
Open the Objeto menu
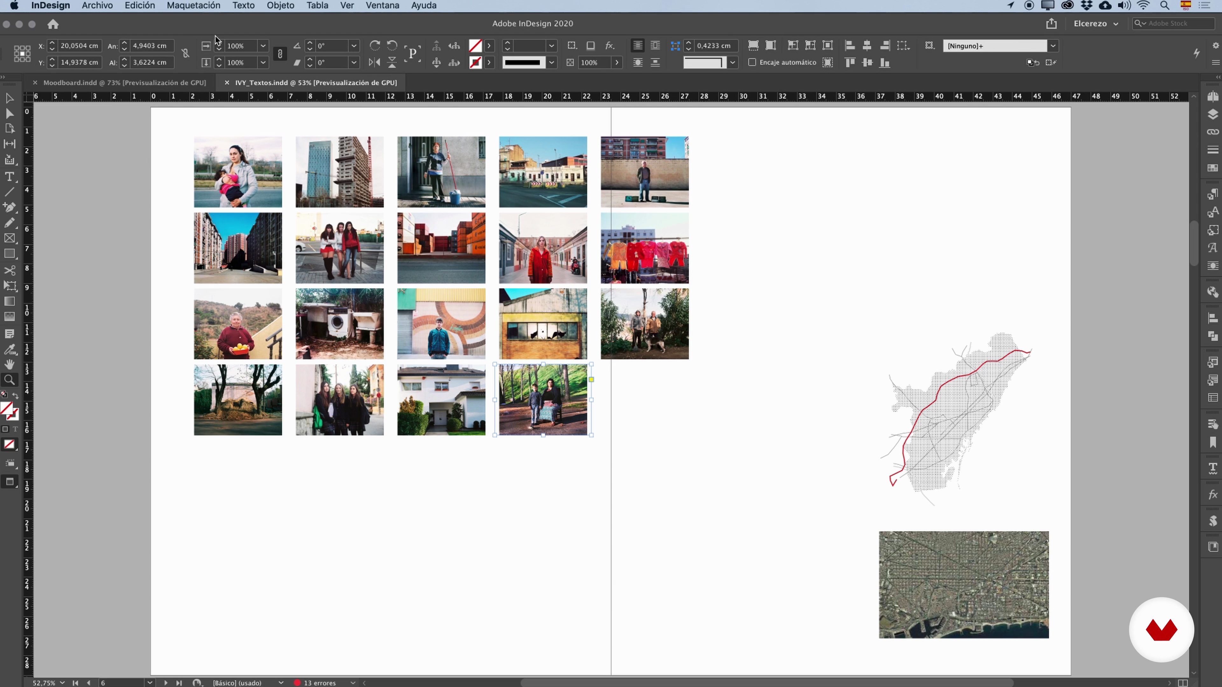pyautogui.click(x=280, y=5)
